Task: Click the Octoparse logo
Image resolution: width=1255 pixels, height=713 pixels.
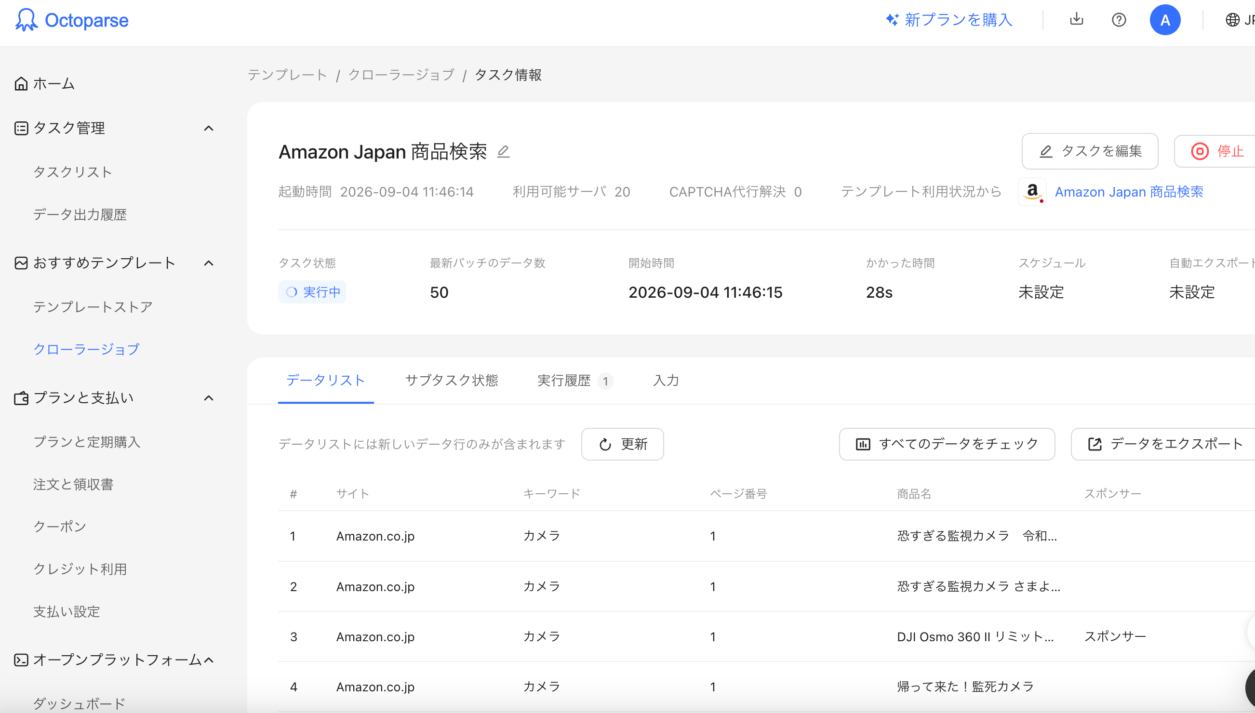Action: pos(72,20)
